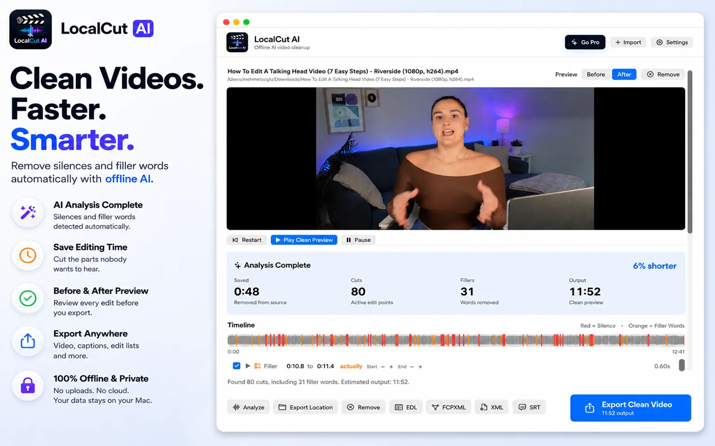This screenshot has width=715, height=446.
Task: Click the magic wand AI Analysis icon
Action: [28, 213]
